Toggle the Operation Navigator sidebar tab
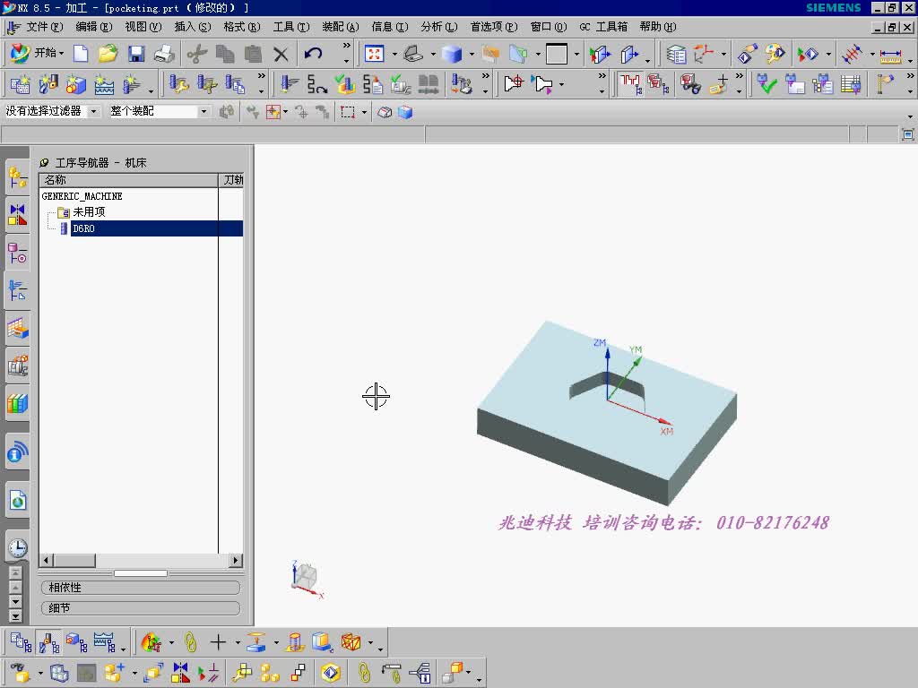Screen dimensions: 918x688 [x=18, y=290]
